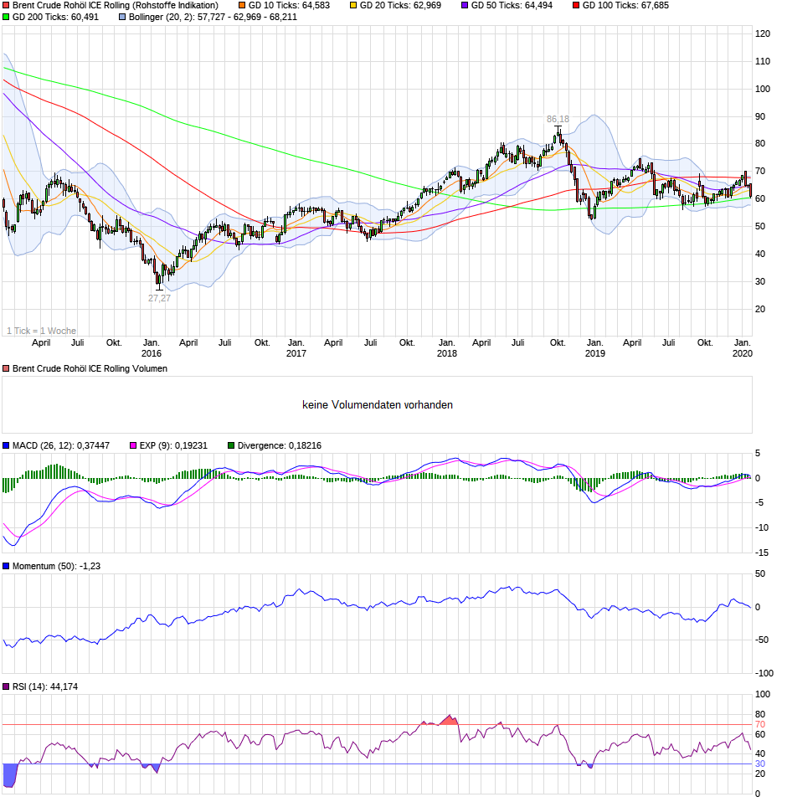The width and height of the screenshot is (787, 802).
Task: Toggle the Momentum (50) indicator swatch
Action: (x=7, y=566)
